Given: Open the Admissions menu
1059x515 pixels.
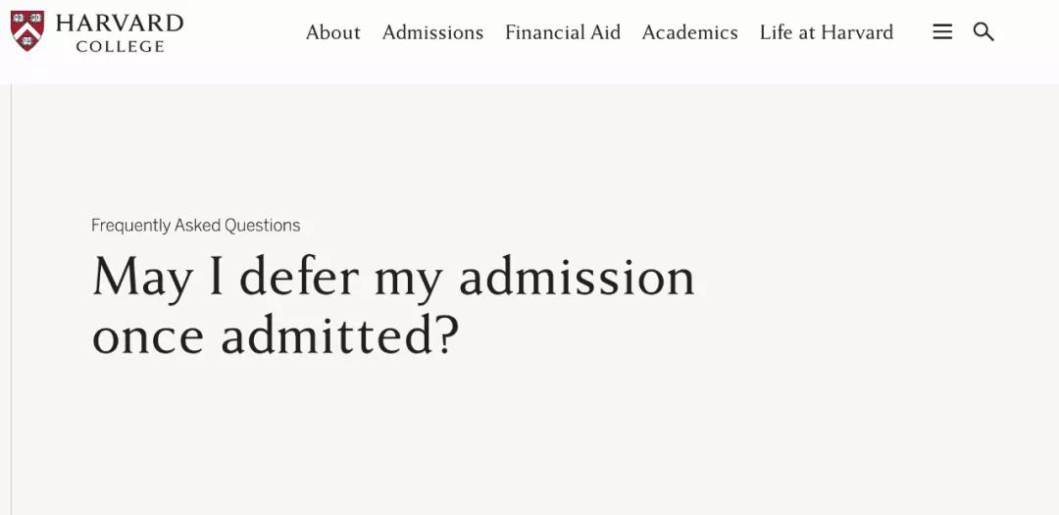Looking at the screenshot, I should click(433, 32).
